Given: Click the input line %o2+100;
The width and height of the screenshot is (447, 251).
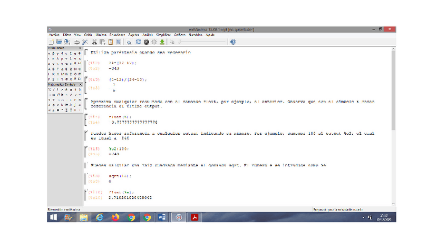Looking at the screenshot, I should 119,149.
